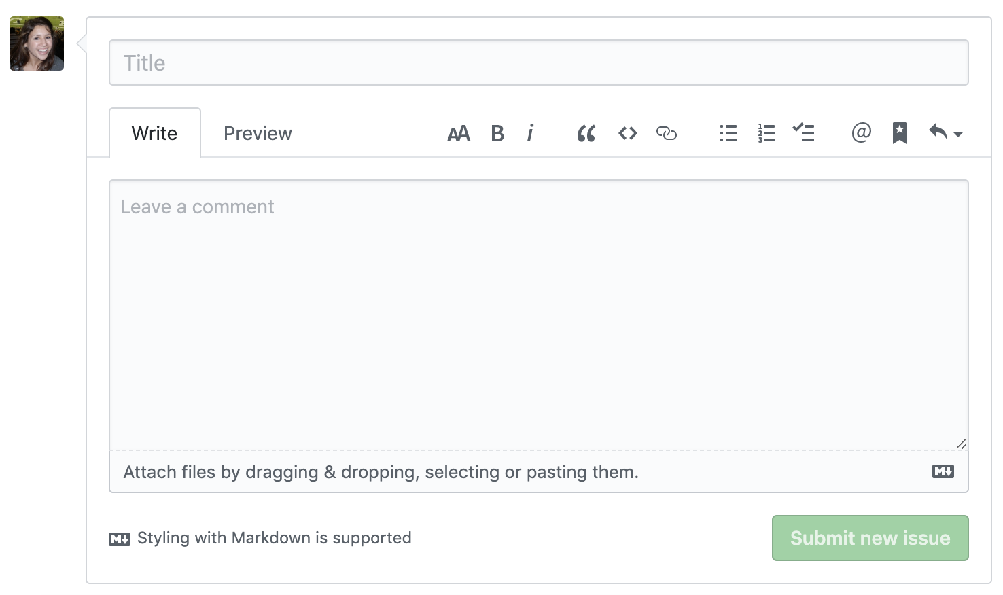1003x595 pixels.
Task: Click the header text size (AA) icon
Action: [459, 134]
